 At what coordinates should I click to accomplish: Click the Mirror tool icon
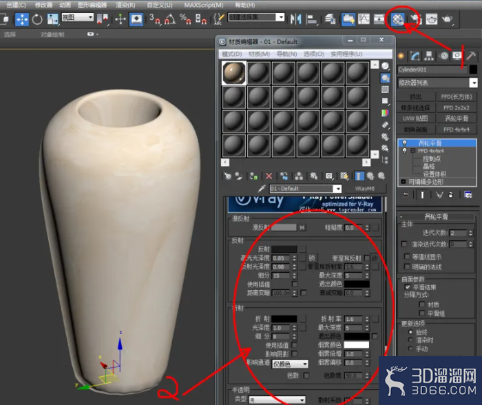(295, 19)
